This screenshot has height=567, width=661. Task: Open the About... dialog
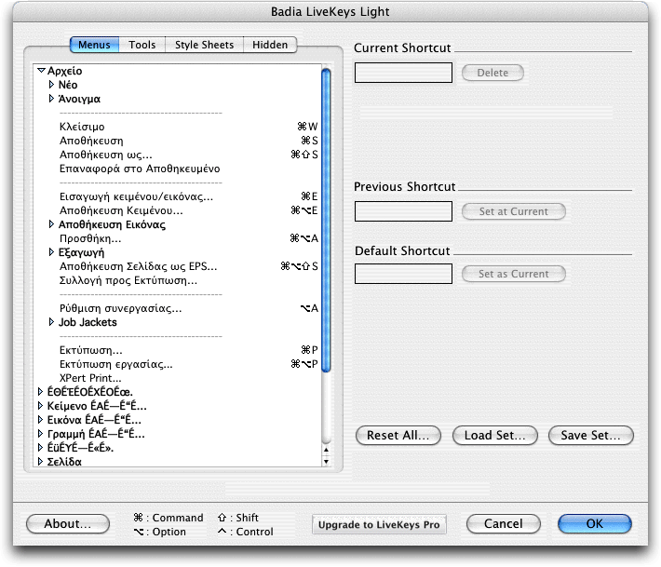(x=68, y=523)
